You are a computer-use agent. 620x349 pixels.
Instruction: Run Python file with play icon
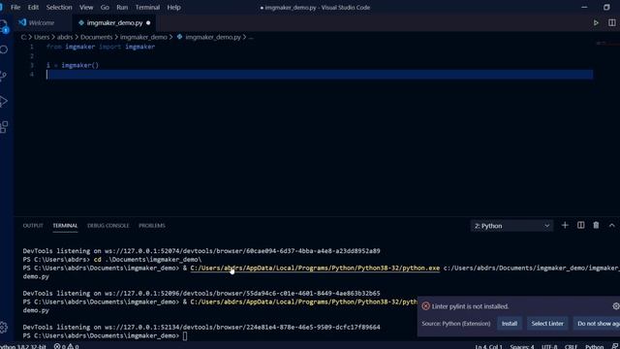596,23
